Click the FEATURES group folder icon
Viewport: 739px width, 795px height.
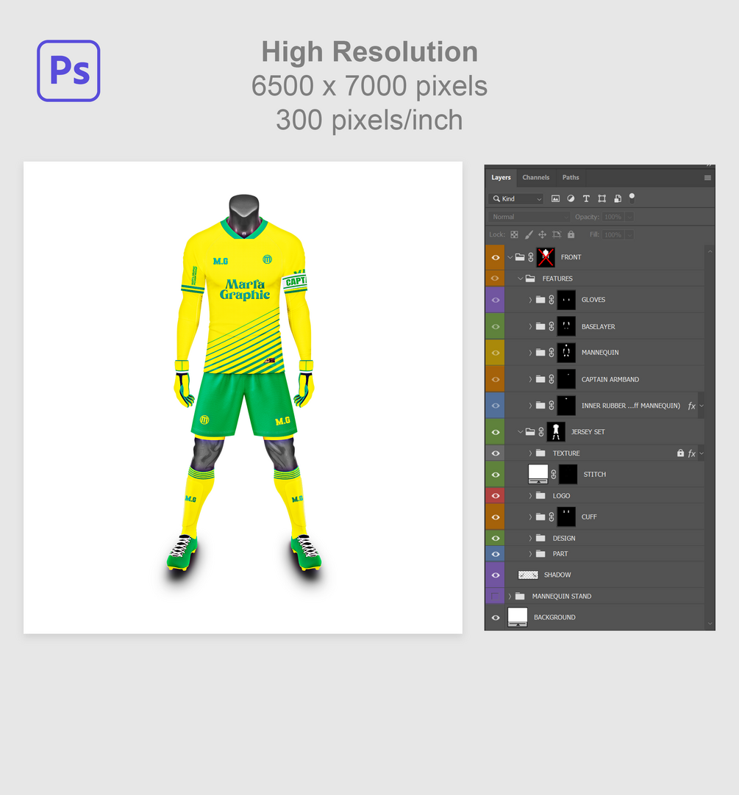coord(530,278)
